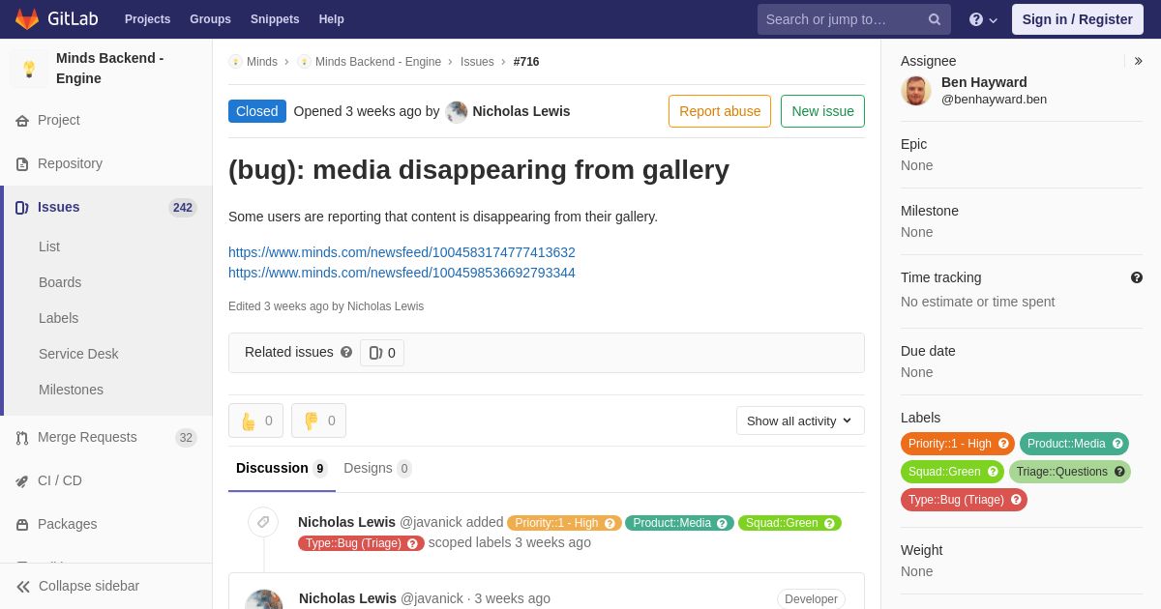Click the Closed status badge
This screenshot has height=609, width=1161.
257,111
